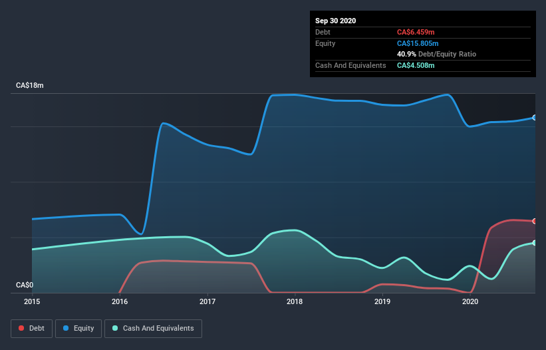Click the Equity label in tooltip
This screenshot has width=546, height=350.
click(x=325, y=43)
